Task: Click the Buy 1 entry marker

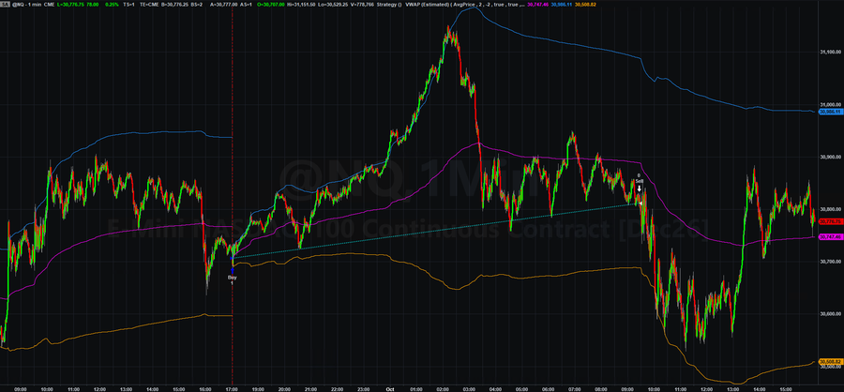Action: [x=232, y=275]
